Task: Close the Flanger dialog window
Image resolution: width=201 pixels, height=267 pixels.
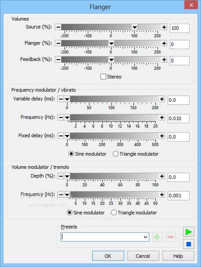Action: pyautogui.click(x=191, y=5)
